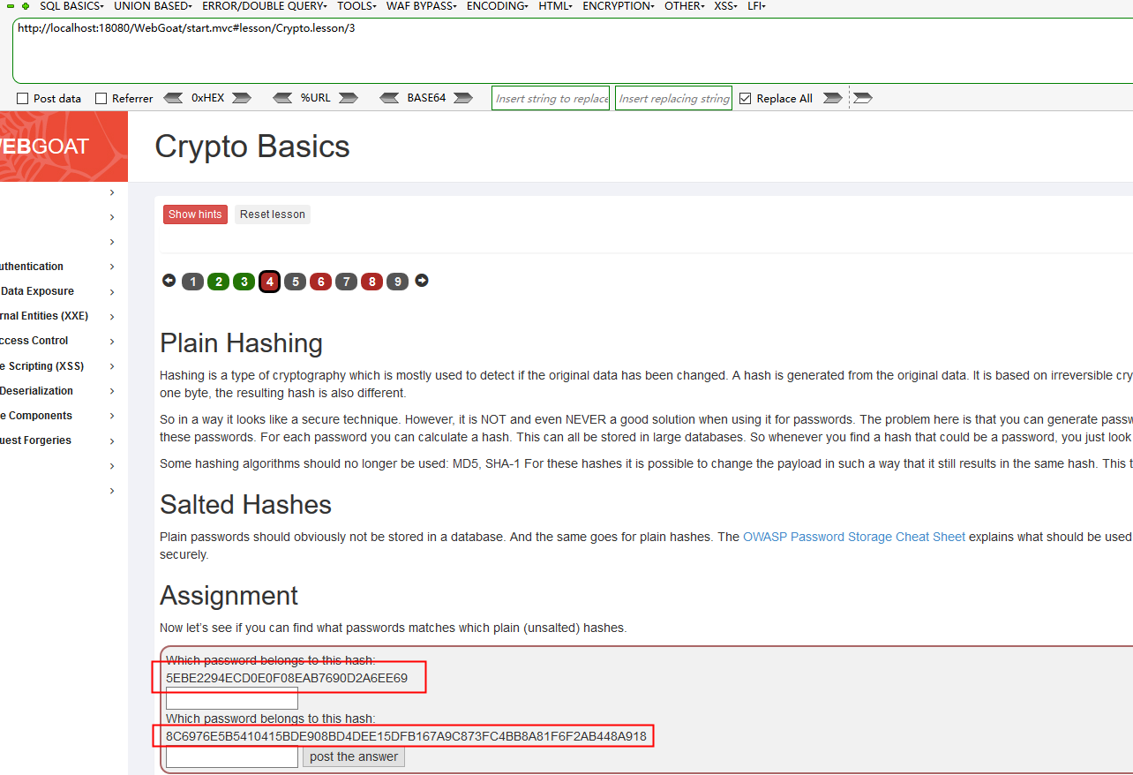
Task: Select current lesson page 4
Action: tap(270, 282)
